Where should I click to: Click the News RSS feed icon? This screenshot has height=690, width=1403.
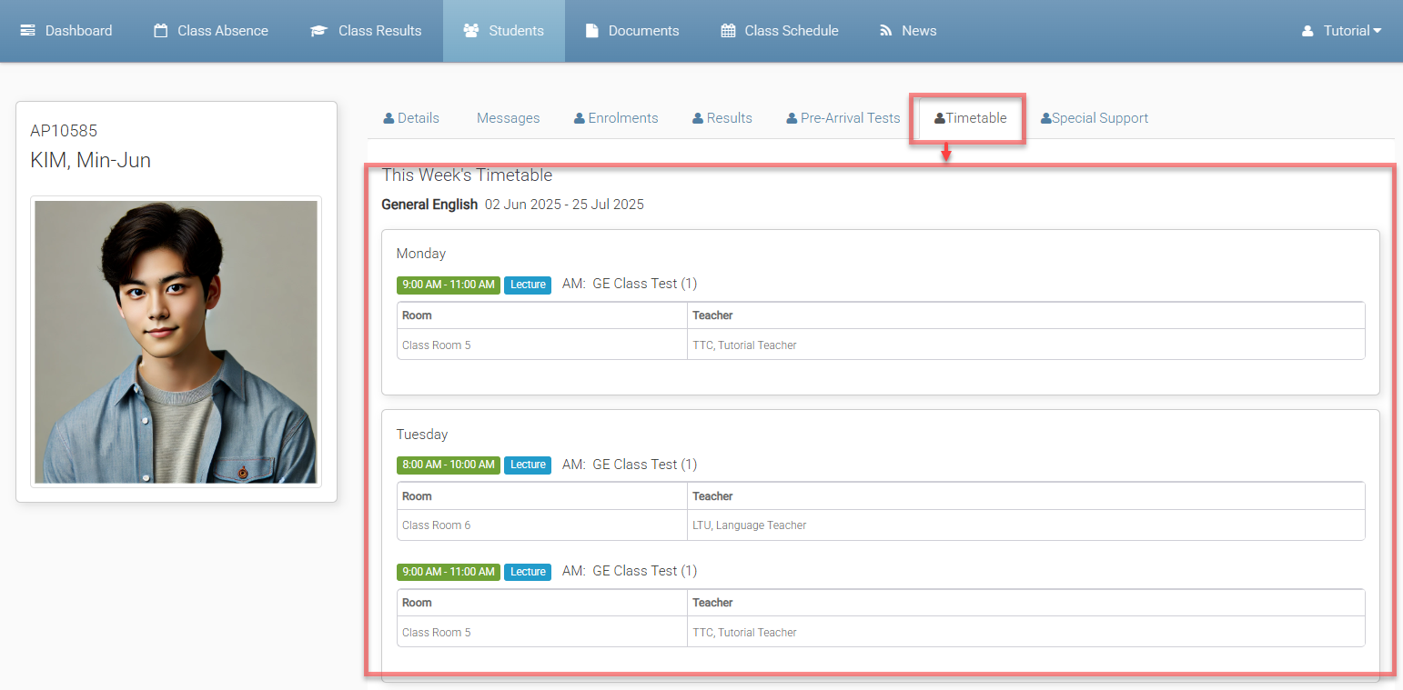885,31
